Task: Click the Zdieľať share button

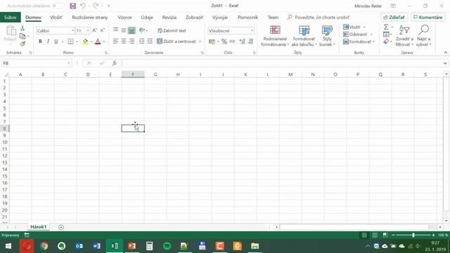Action: pyautogui.click(x=394, y=17)
